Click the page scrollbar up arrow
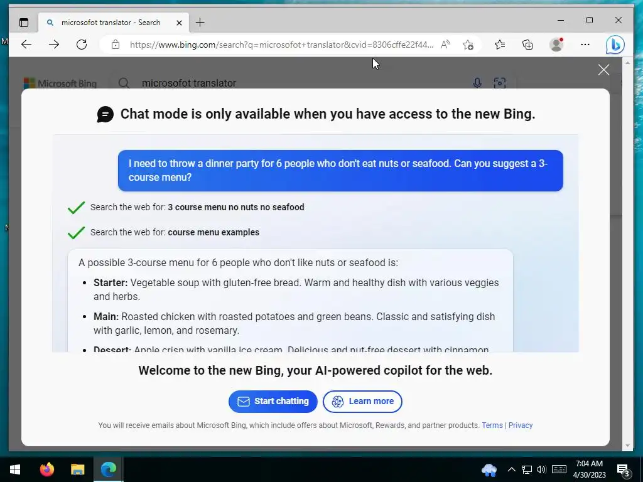The width and height of the screenshot is (643, 482). pyautogui.click(x=627, y=63)
